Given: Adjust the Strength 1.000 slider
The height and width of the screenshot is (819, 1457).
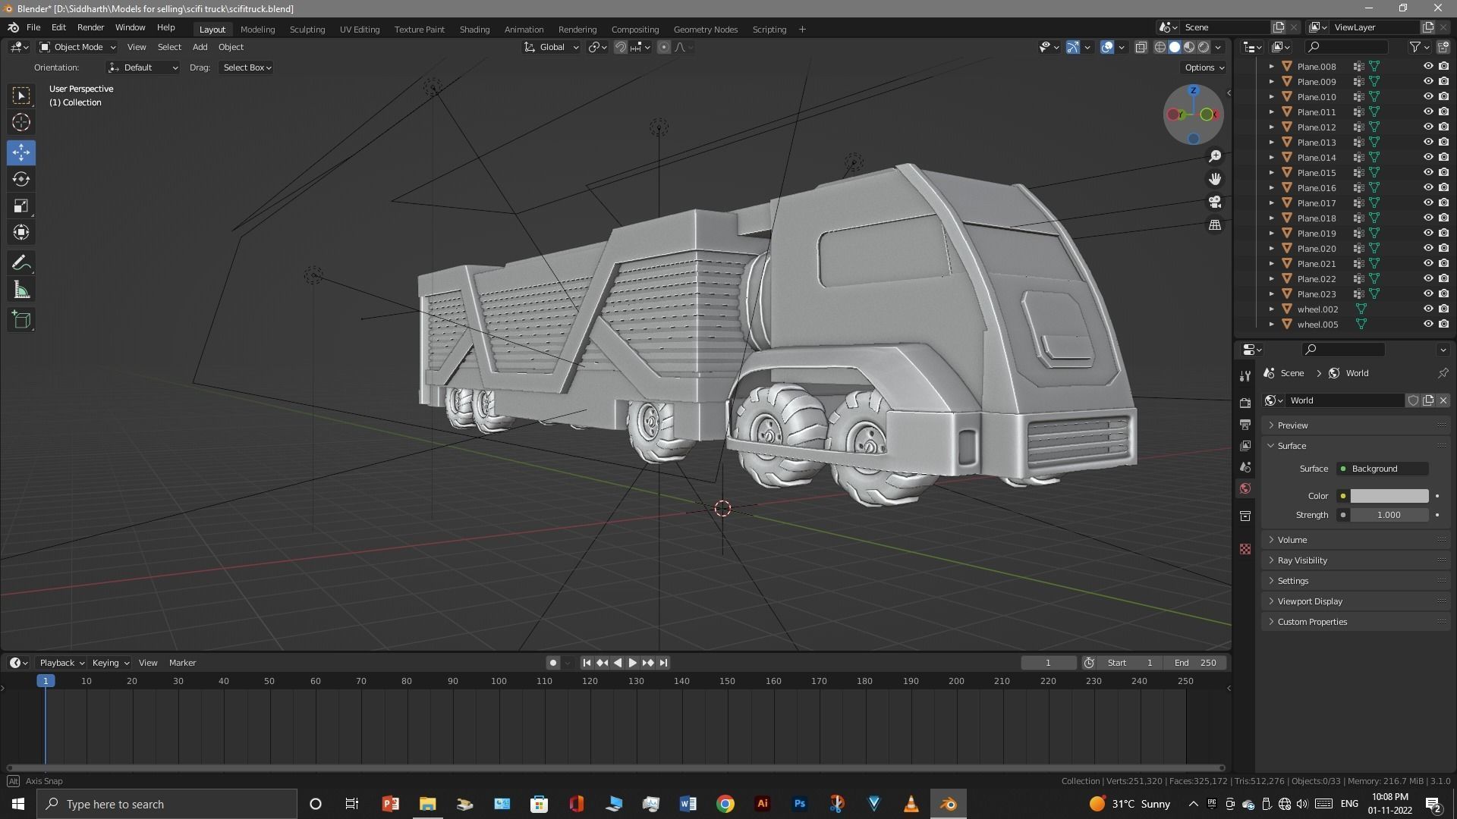Looking at the screenshot, I should click(1389, 515).
